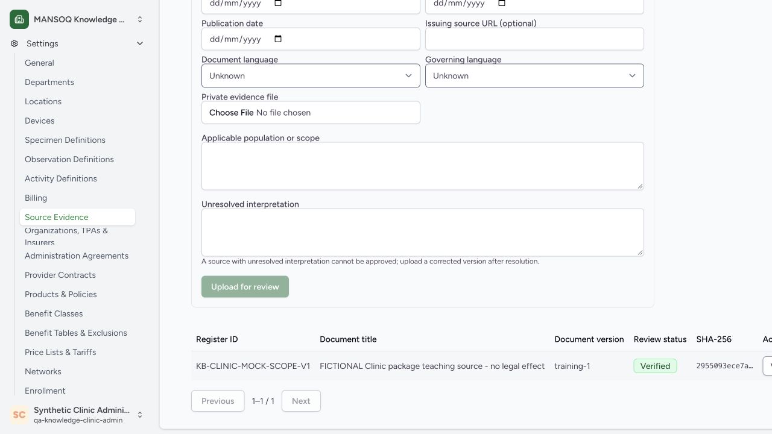Open Billing settings
772x434 pixels.
(36, 198)
